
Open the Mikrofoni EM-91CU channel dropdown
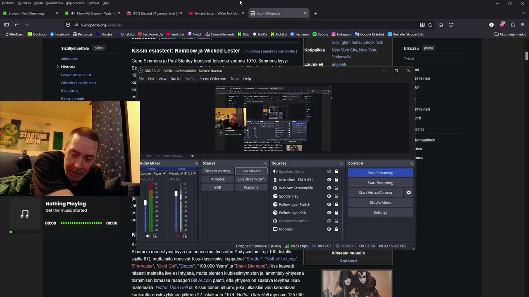click(x=194, y=174)
